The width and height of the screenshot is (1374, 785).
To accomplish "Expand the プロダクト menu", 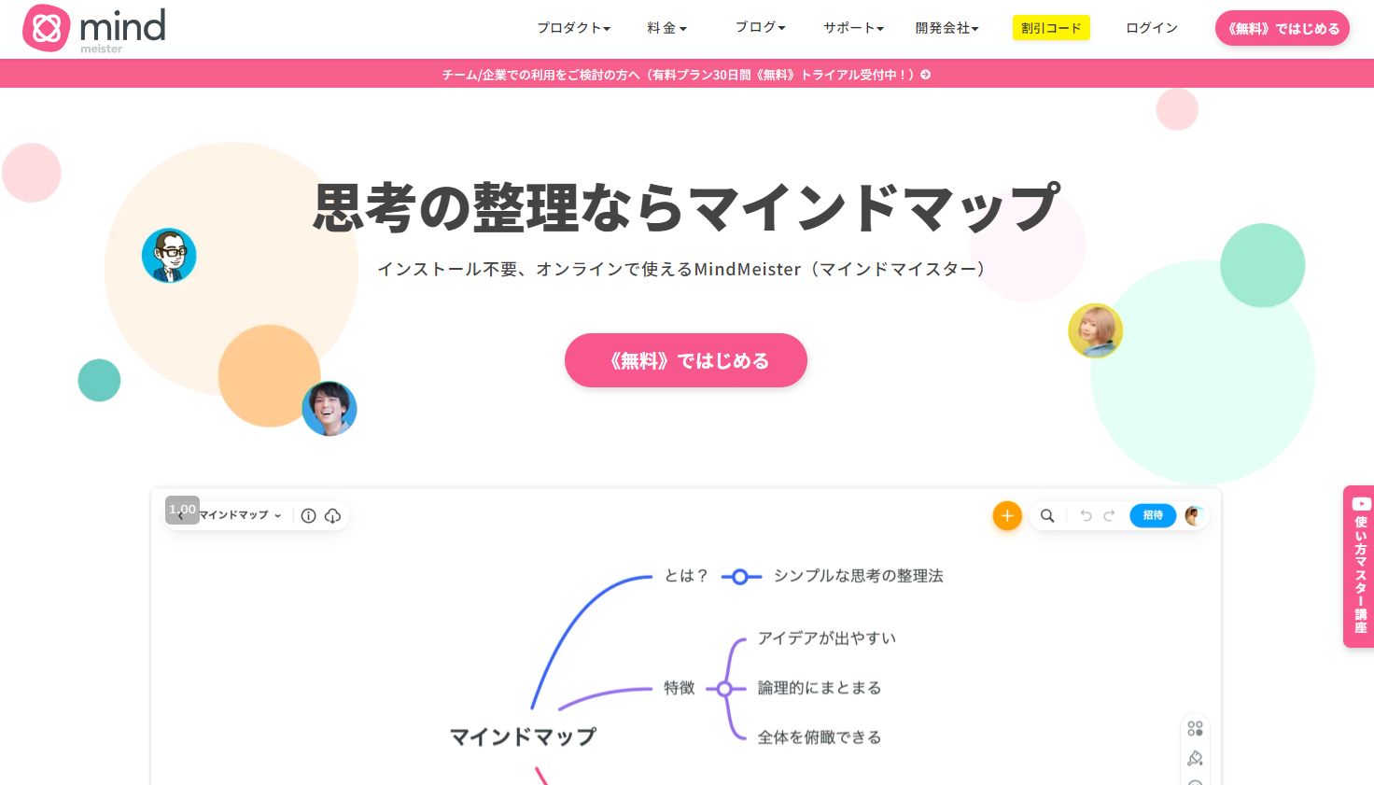I will 573,28.
